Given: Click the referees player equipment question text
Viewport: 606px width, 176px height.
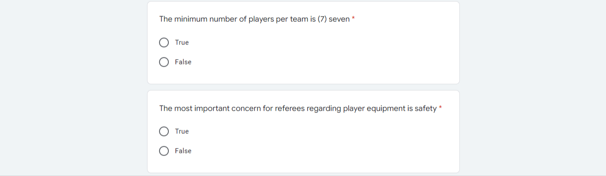Looking at the screenshot, I should [298, 108].
